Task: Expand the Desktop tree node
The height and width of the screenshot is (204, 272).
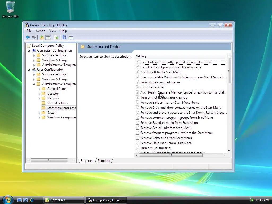Action: (x=39, y=94)
